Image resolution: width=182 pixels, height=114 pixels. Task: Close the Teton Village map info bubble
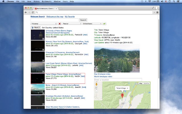coord(127,88)
